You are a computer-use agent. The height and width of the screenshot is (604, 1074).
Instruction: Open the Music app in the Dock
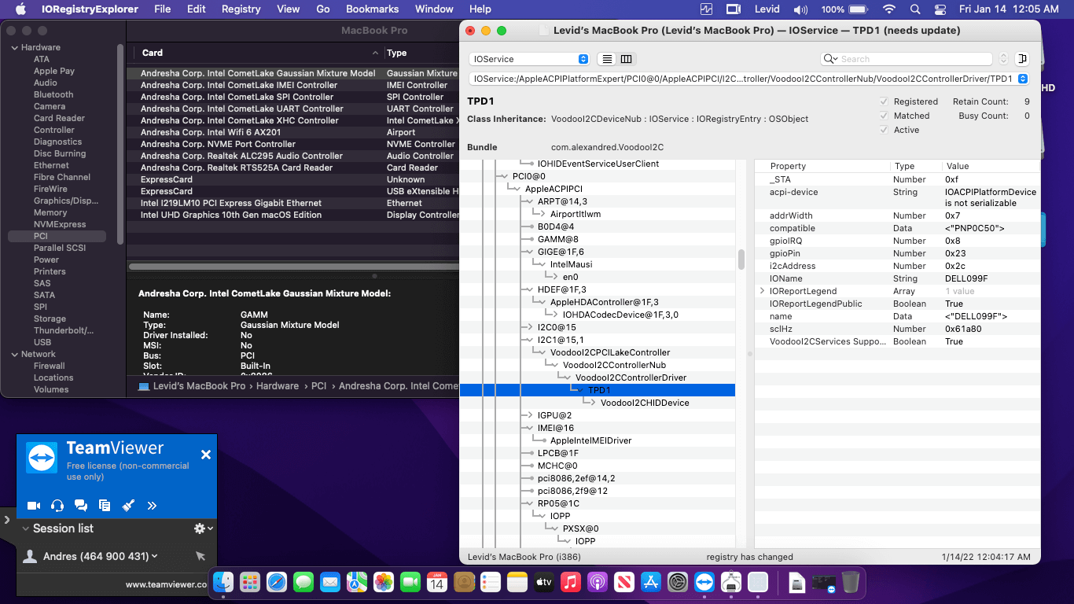click(x=571, y=582)
